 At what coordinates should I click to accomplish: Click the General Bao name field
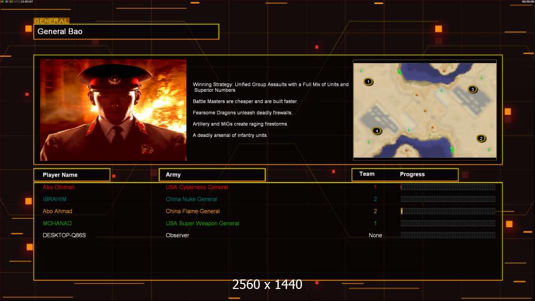coord(126,32)
